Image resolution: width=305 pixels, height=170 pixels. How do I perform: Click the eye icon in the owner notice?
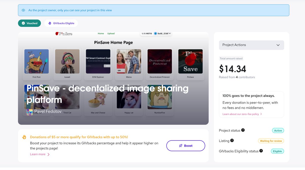(x=23, y=10)
